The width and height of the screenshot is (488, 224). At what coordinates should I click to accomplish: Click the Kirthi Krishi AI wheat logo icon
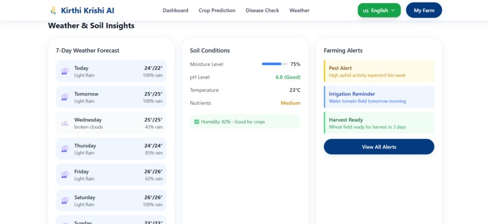tap(53, 10)
